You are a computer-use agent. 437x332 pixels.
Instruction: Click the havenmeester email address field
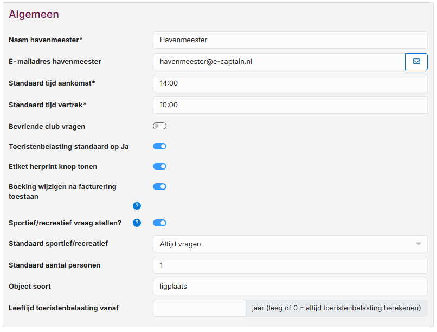(x=279, y=62)
